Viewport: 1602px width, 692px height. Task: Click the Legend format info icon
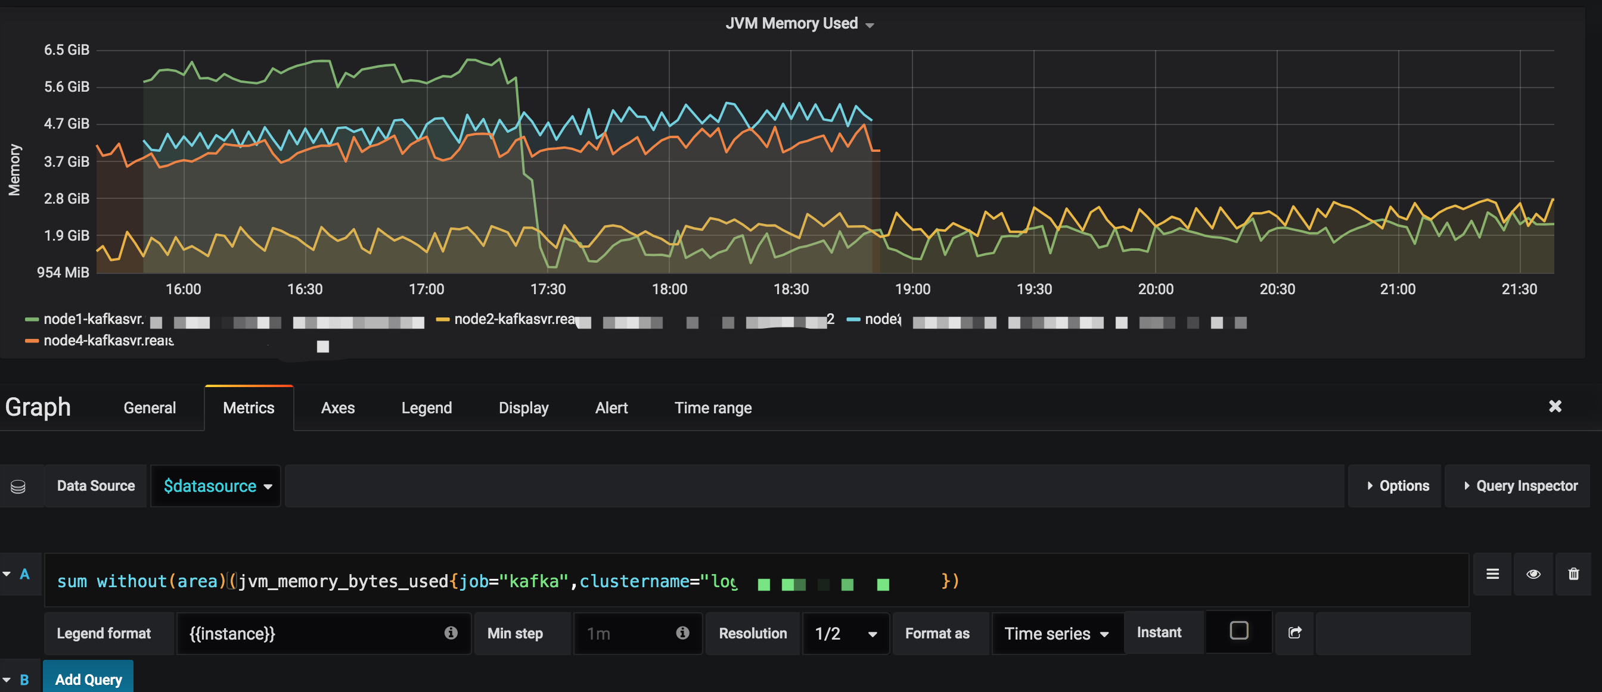tap(451, 632)
